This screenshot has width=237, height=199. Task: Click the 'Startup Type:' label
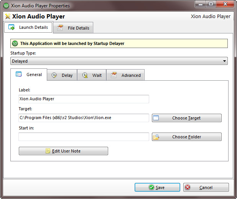pos(23,53)
